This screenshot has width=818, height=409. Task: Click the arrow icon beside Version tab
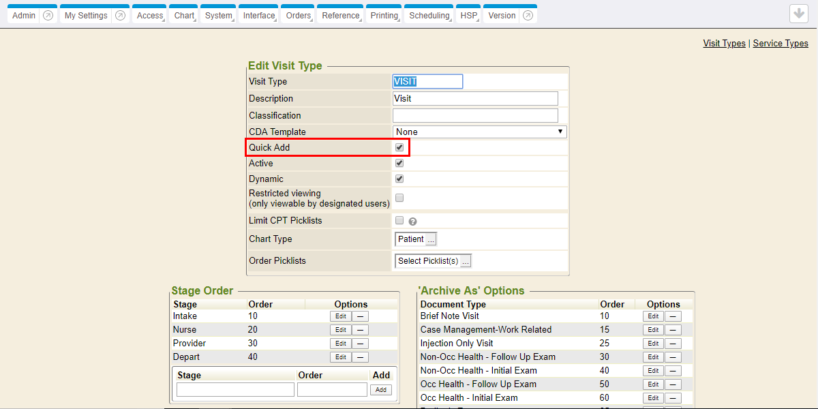pyautogui.click(x=526, y=16)
